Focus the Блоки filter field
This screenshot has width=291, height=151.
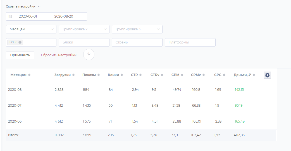click(x=84, y=42)
